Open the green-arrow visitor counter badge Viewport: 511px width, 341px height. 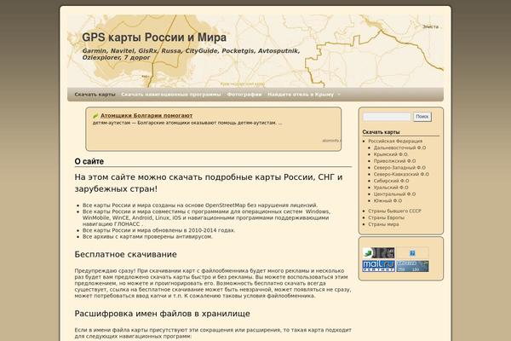coord(378,253)
